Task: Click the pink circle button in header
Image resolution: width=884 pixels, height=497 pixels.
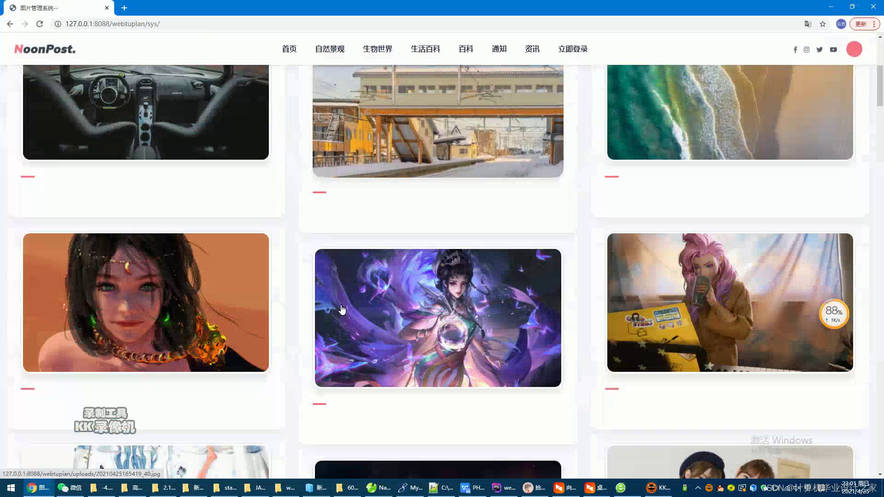Action: click(854, 49)
